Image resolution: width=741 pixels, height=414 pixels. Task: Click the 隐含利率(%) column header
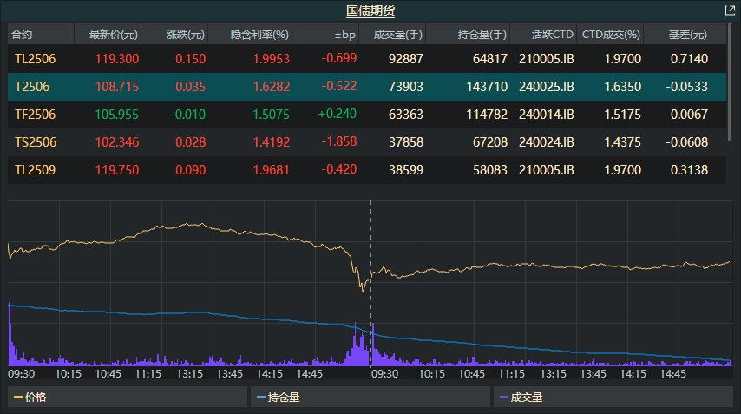click(x=259, y=35)
